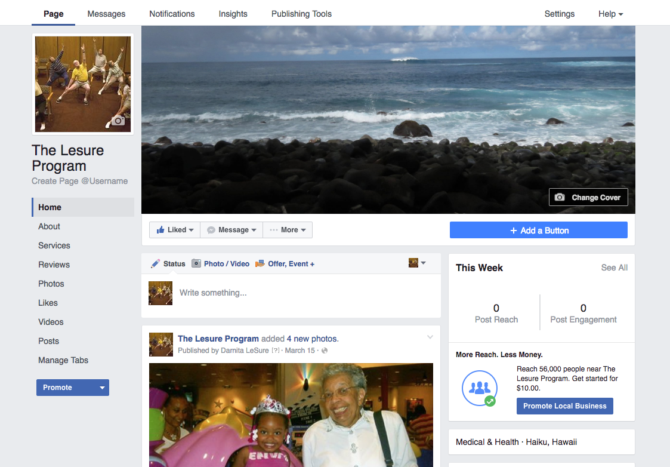The width and height of the screenshot is (670, 467).
Task: Select the Offer, Event + composer tab
Action: (285, 263)
